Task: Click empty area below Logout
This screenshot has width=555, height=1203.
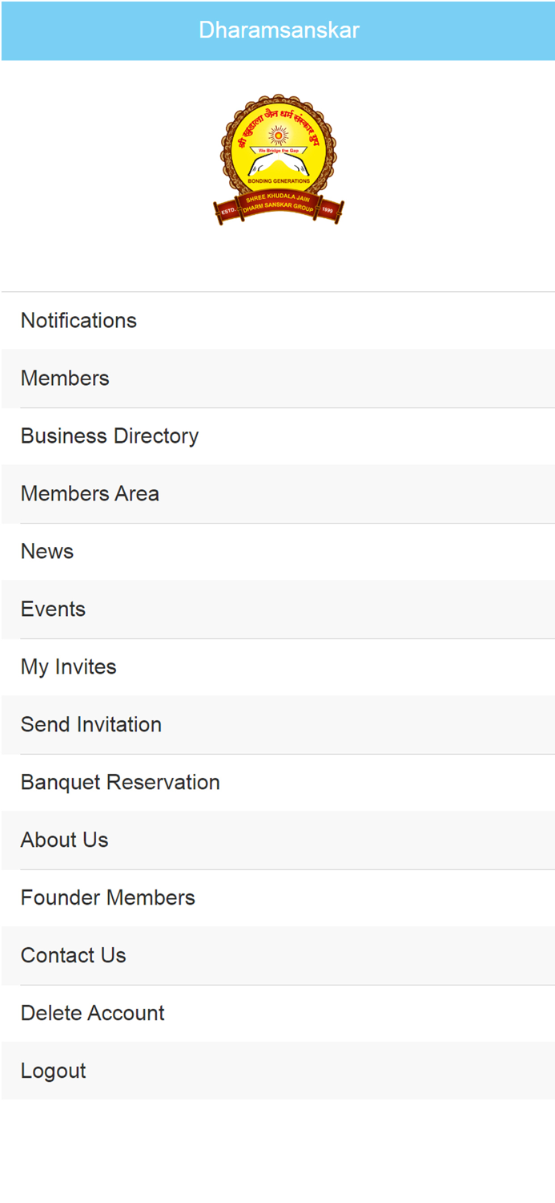Action: 278,1151
